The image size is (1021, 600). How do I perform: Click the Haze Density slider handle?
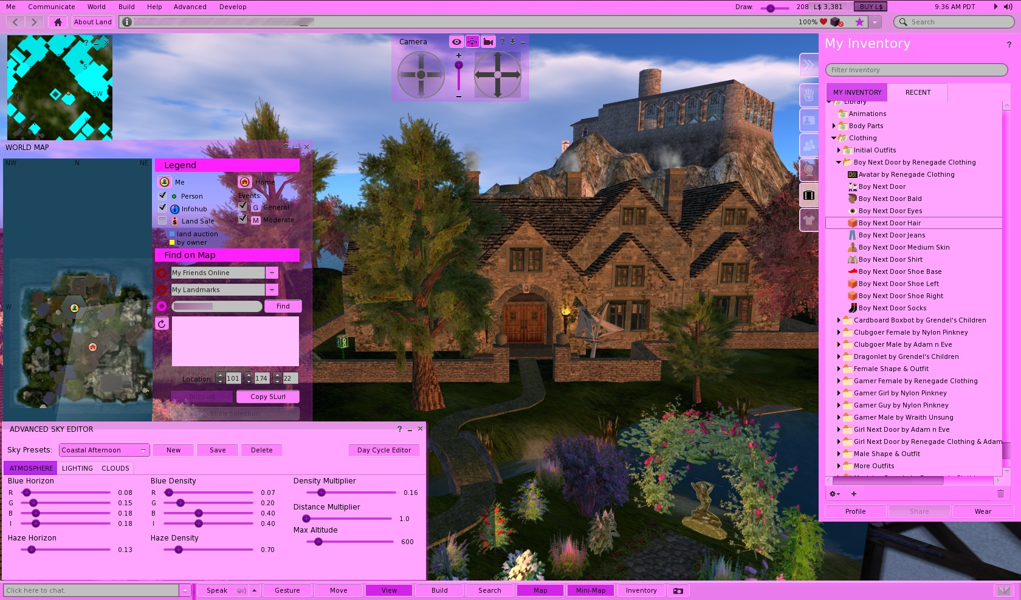179,550
